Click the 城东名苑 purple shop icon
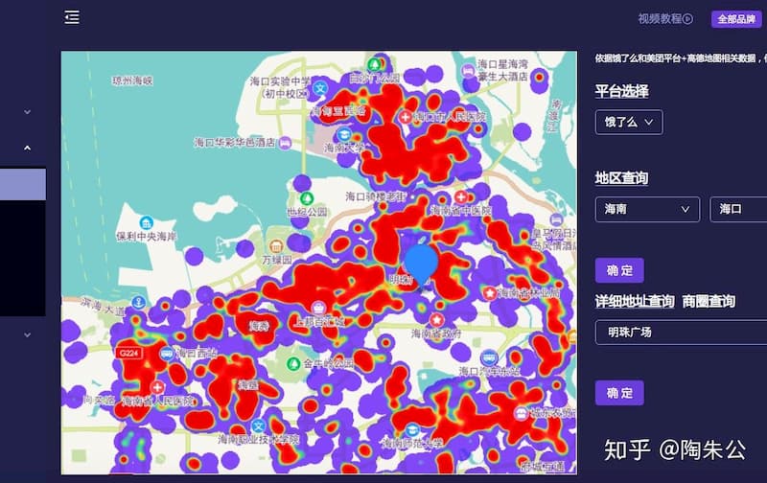Image resolution: width=767 pixels, height=483 pixels. [x=521, y=414]
